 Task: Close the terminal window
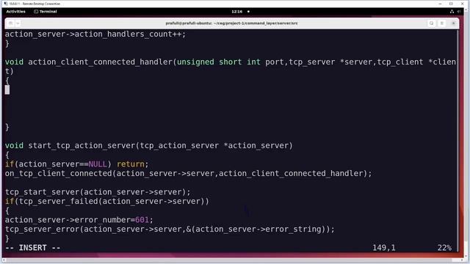454,23
